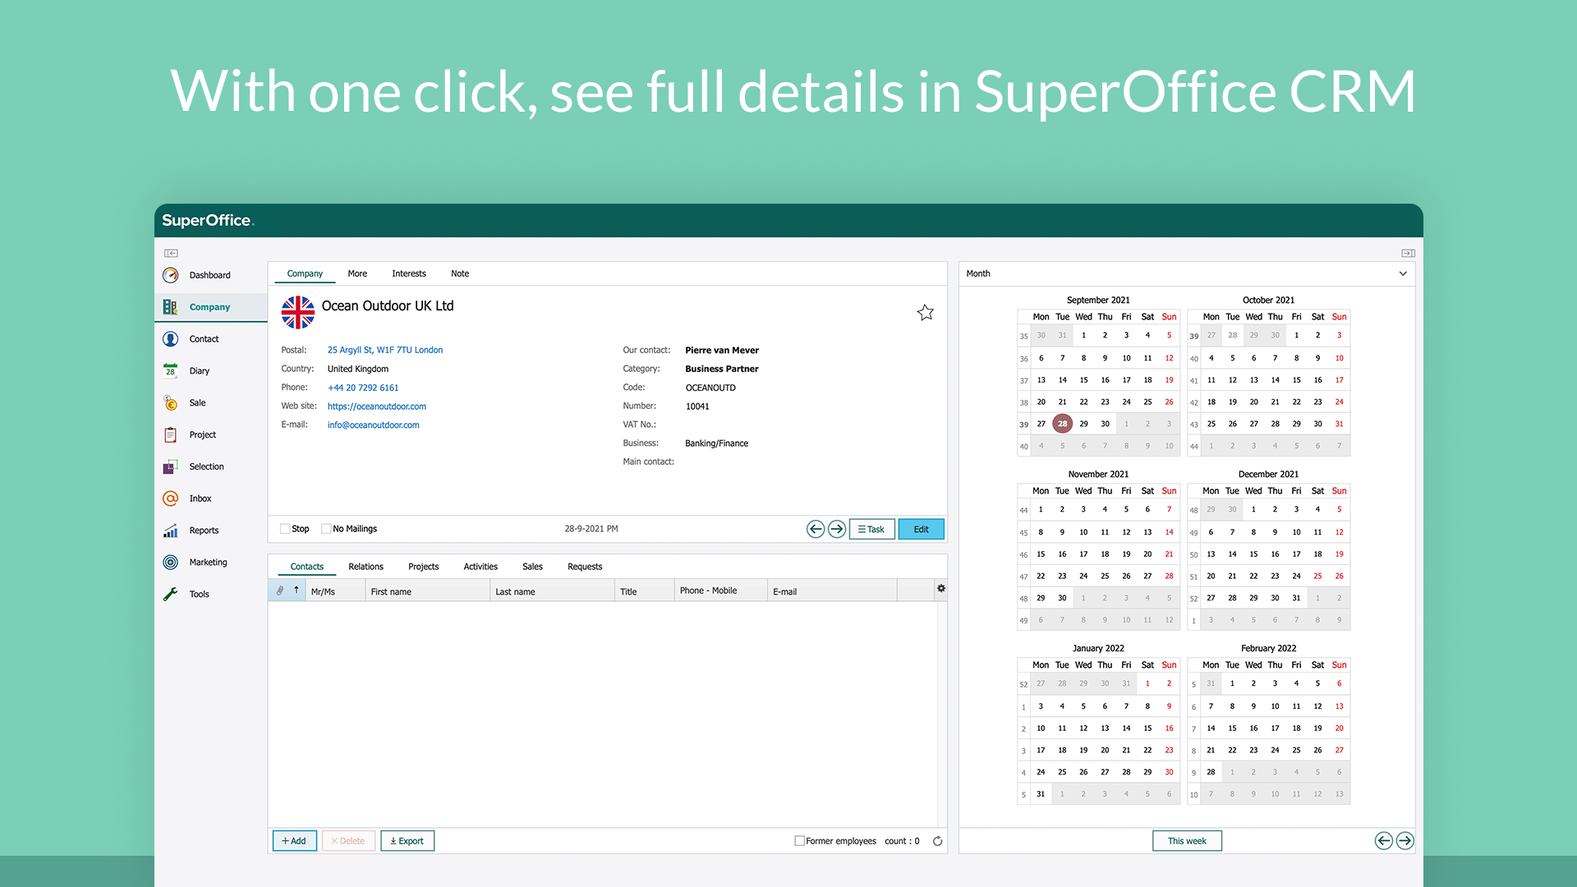Navigate to the Diary section
The height and width of the screenshot is (887, 1577).
click(200, 370)
